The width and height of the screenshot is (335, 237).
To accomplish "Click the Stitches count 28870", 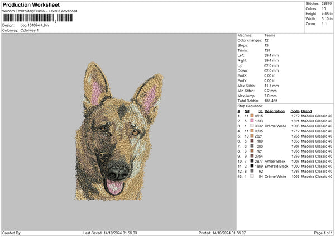I will coord(327,4).
